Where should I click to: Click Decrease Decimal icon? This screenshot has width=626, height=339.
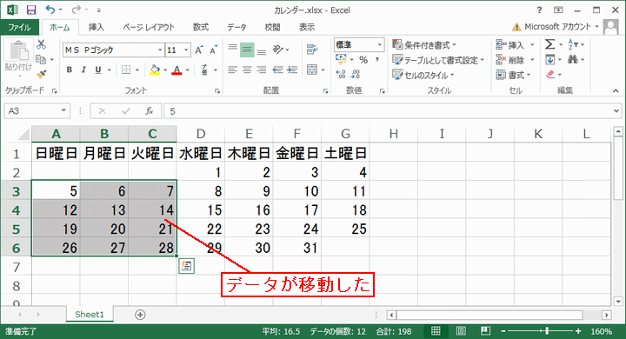click(x=356, y=74)
